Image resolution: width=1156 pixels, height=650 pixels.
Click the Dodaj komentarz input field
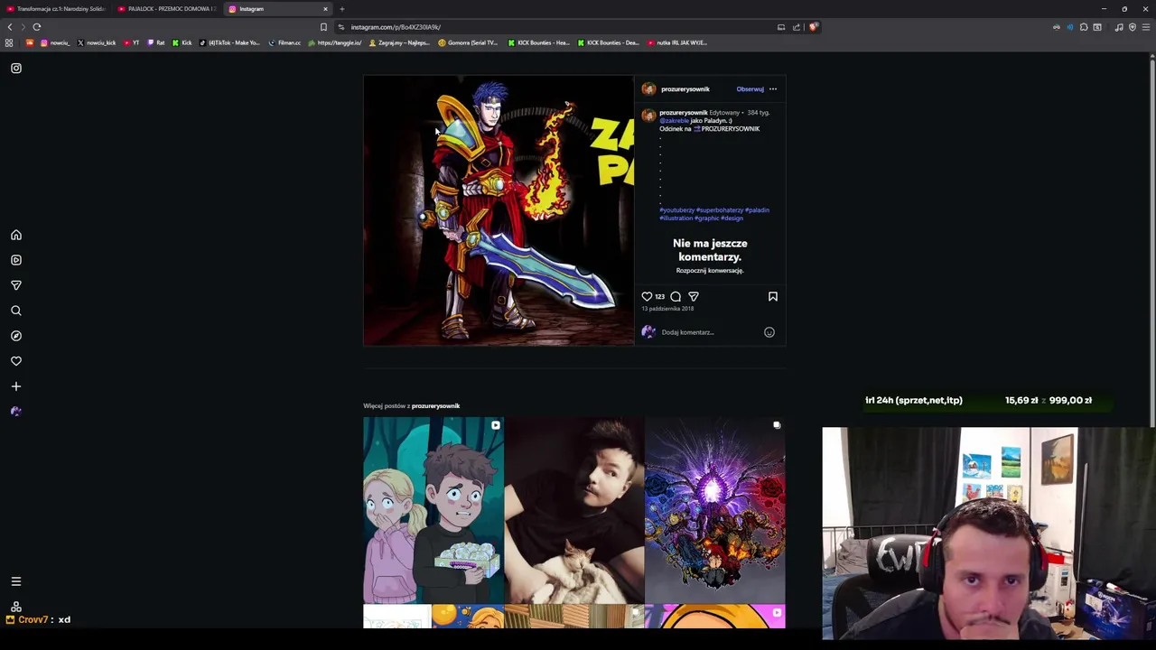click(709, 332)
